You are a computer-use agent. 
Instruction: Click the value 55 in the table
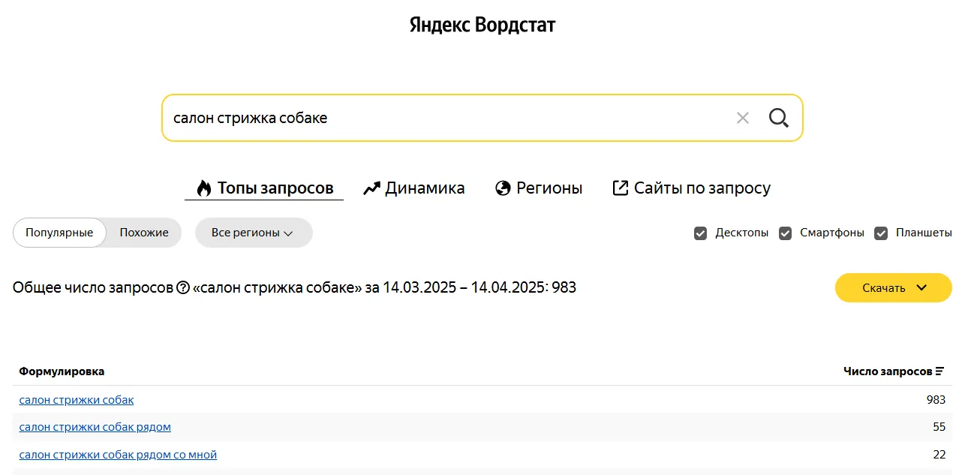click(x=939, y=427)
